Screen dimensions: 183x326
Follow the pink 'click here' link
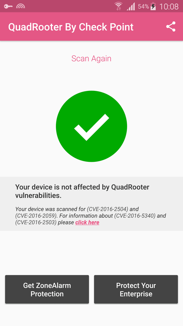[x=87, y=222]
